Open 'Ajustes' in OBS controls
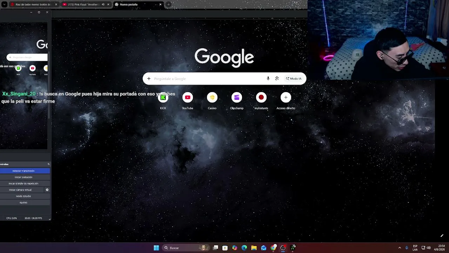This screenshot has width=449, height=253. point(24,202)
